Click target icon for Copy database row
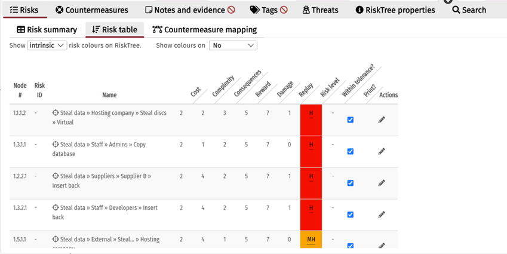The image size is (507, 254). (56, 144)
